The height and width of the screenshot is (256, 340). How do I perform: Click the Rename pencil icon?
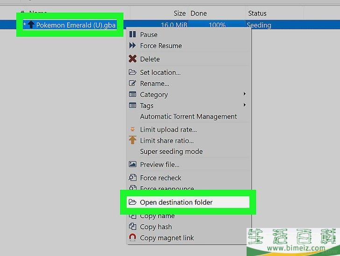(x=132, y=84)
